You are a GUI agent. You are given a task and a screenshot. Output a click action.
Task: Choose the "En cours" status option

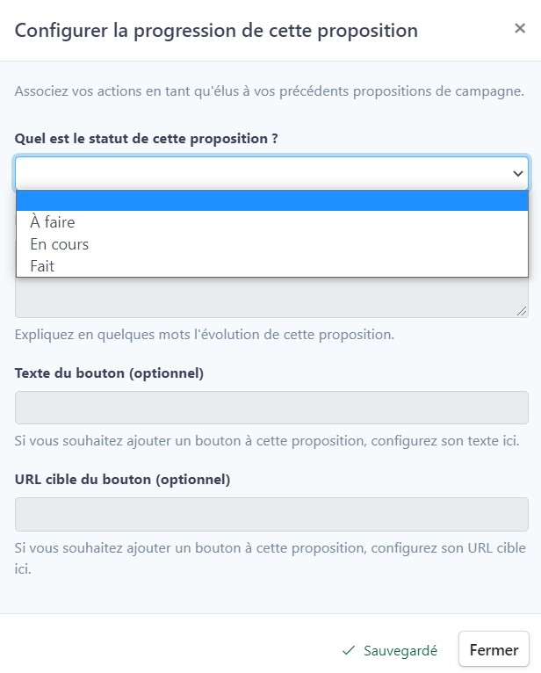click(60, 244)
